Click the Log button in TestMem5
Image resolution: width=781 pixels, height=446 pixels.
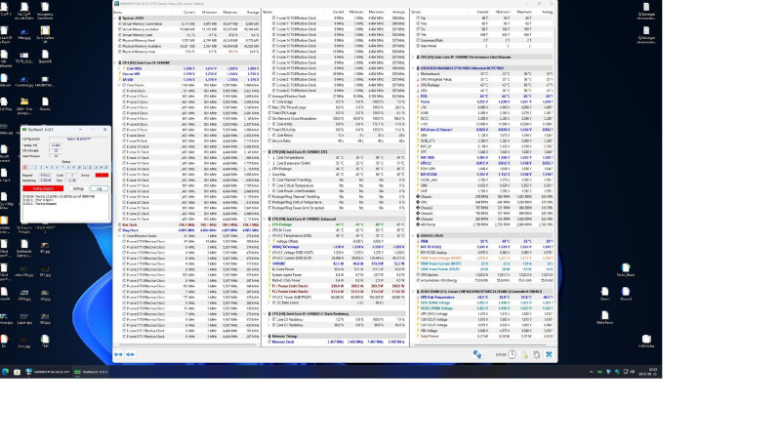click(x=100, y=188)
